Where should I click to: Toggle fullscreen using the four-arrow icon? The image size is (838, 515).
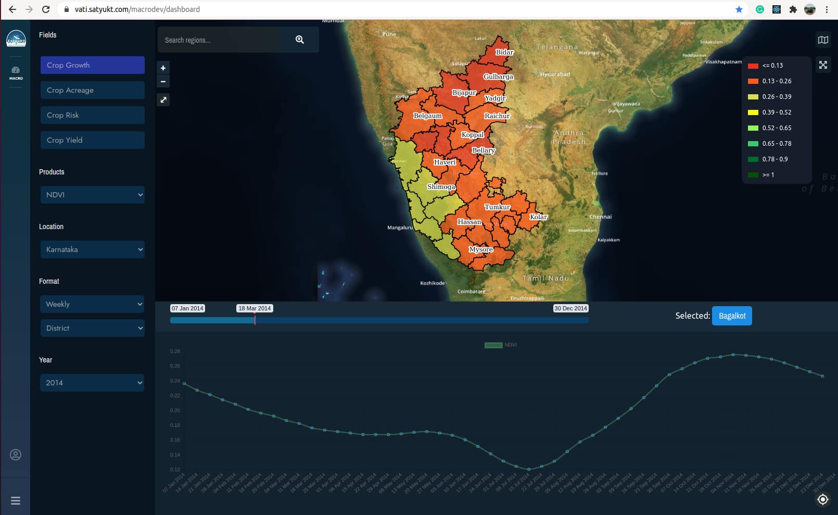coord(823,65)
